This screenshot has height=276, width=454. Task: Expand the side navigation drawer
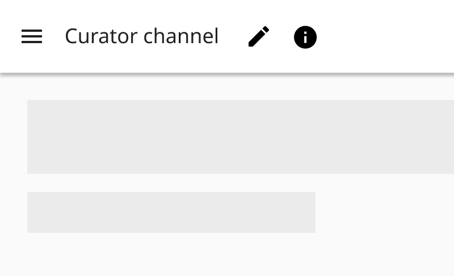[32, 37]
